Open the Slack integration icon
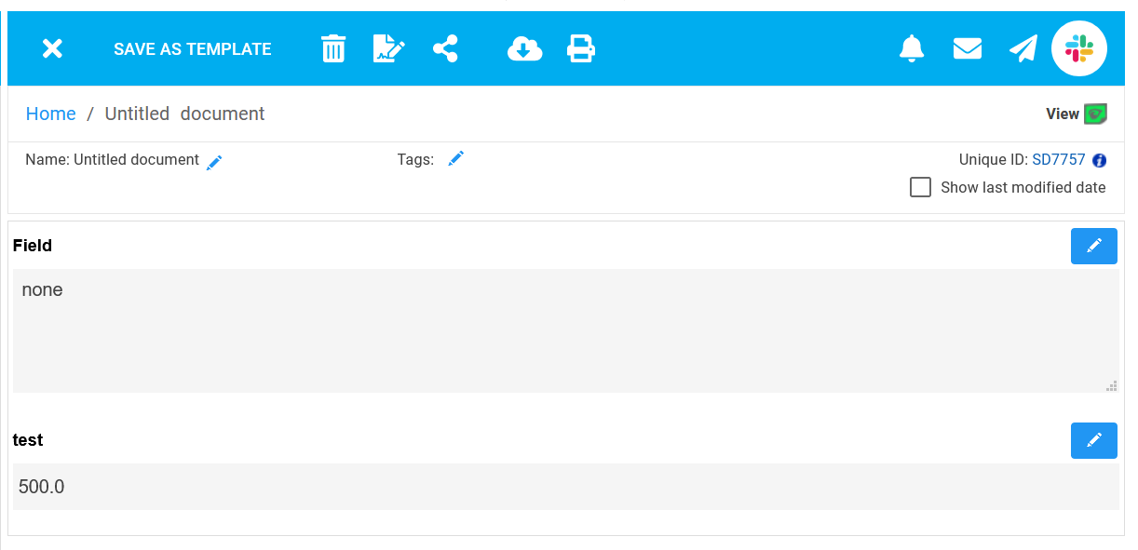Screen dimensions: 1138x550 click(x=1079, y=48)
